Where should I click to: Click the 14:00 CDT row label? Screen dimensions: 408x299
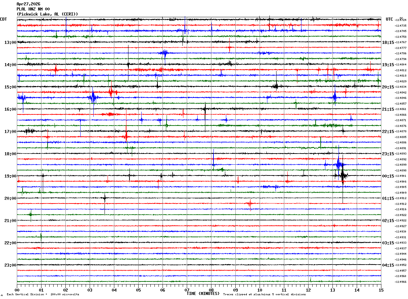point(10,65)
